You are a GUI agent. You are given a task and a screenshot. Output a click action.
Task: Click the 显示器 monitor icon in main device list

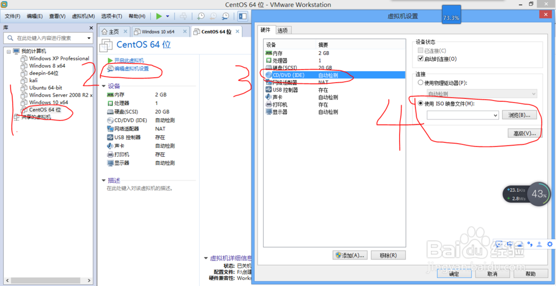tap(110, 163)
